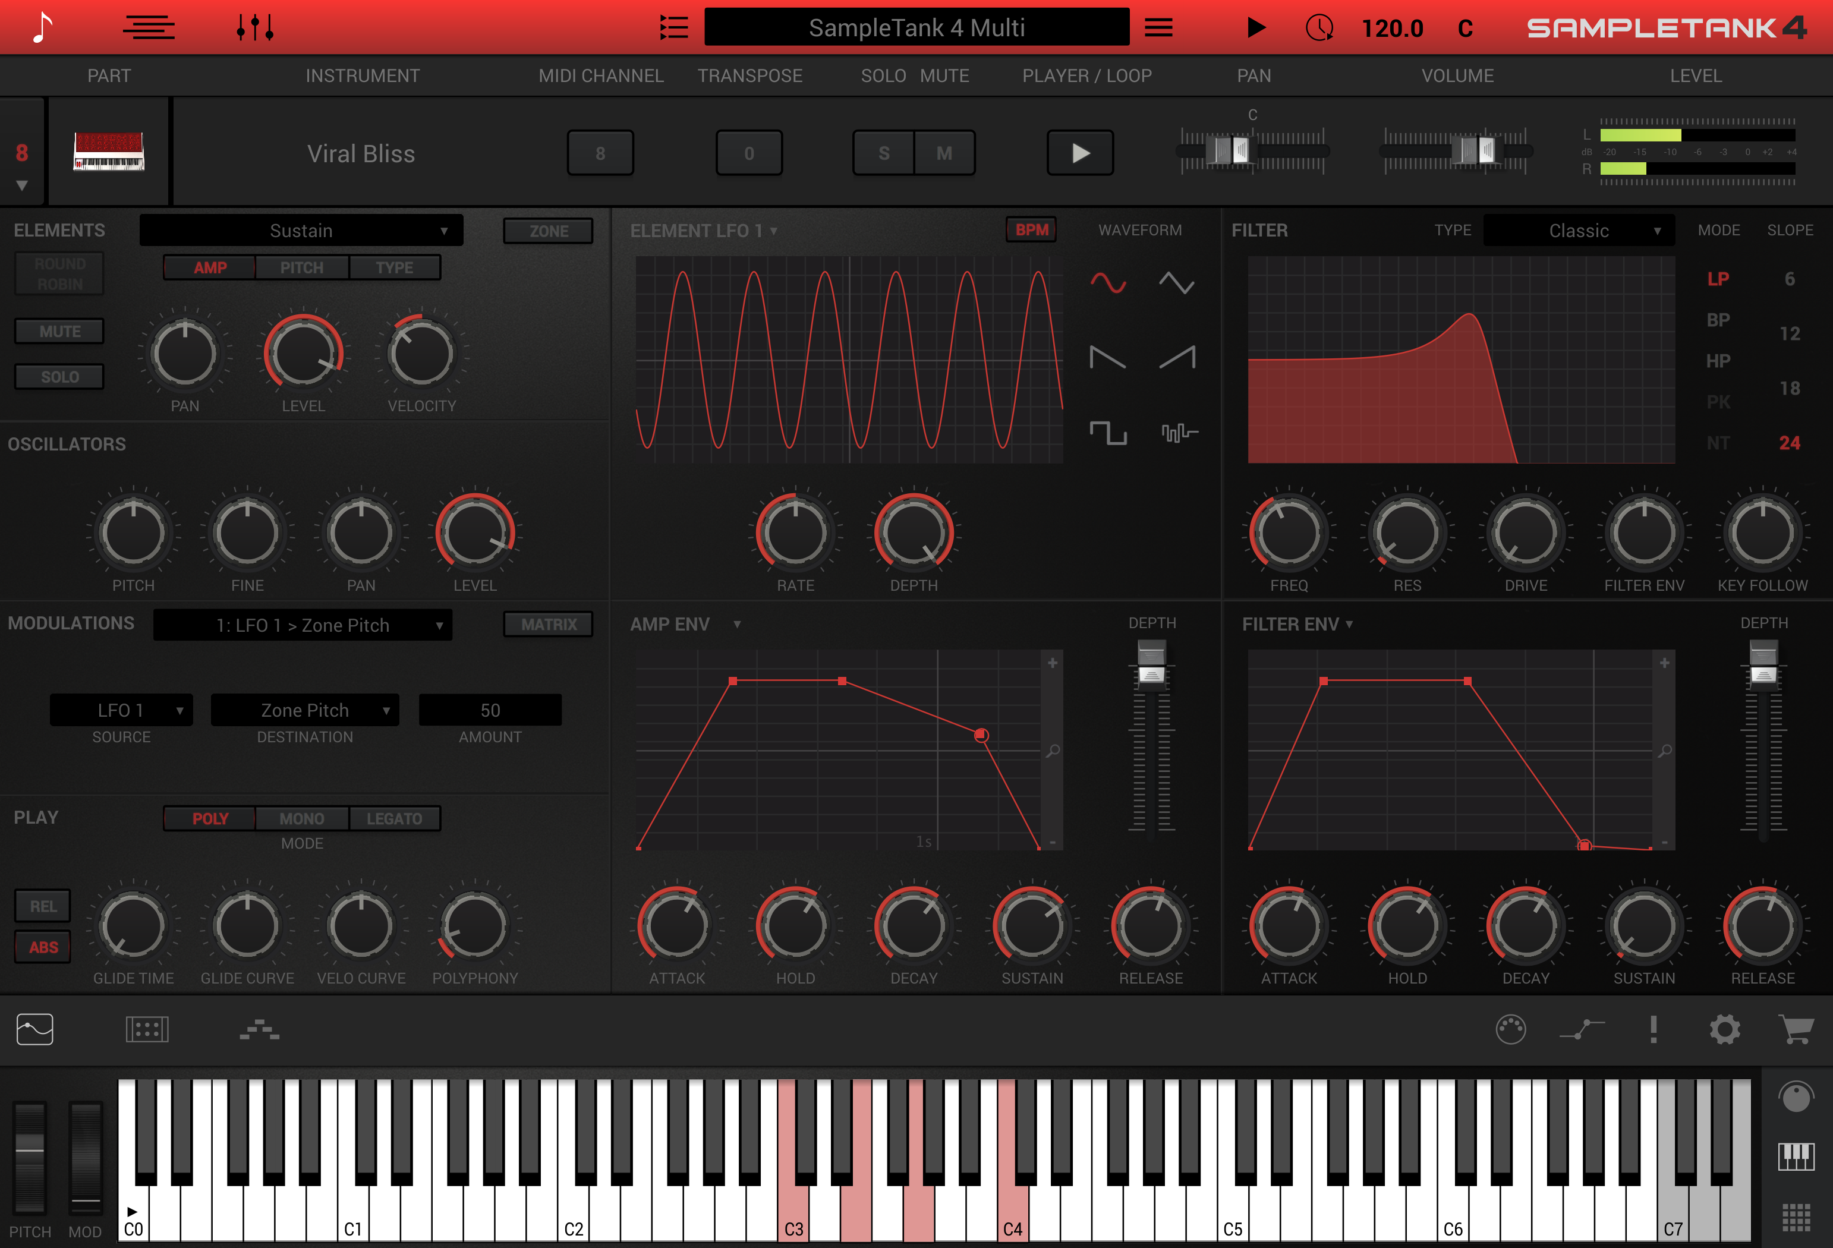The height and width of the screenshot is (1248, 1833).
Task: Toggle BPM sync on Element LFO 1
Action: [x=1032, y=231]
